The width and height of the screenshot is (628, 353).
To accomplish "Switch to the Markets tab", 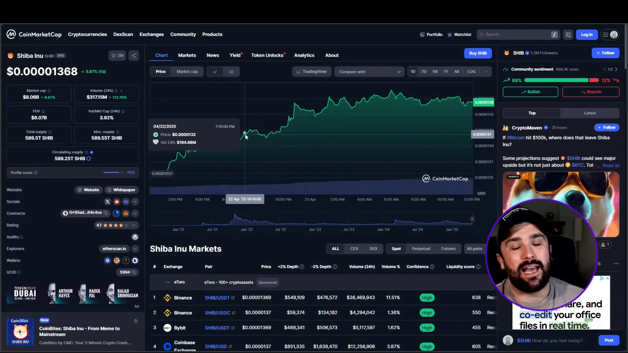I will click(187, 55).
